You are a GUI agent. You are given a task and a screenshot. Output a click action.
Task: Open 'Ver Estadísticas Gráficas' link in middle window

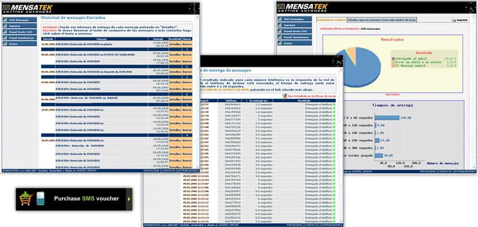pos(312,96)
